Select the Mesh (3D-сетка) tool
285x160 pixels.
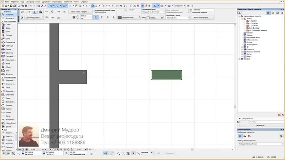tap(8, 74)
